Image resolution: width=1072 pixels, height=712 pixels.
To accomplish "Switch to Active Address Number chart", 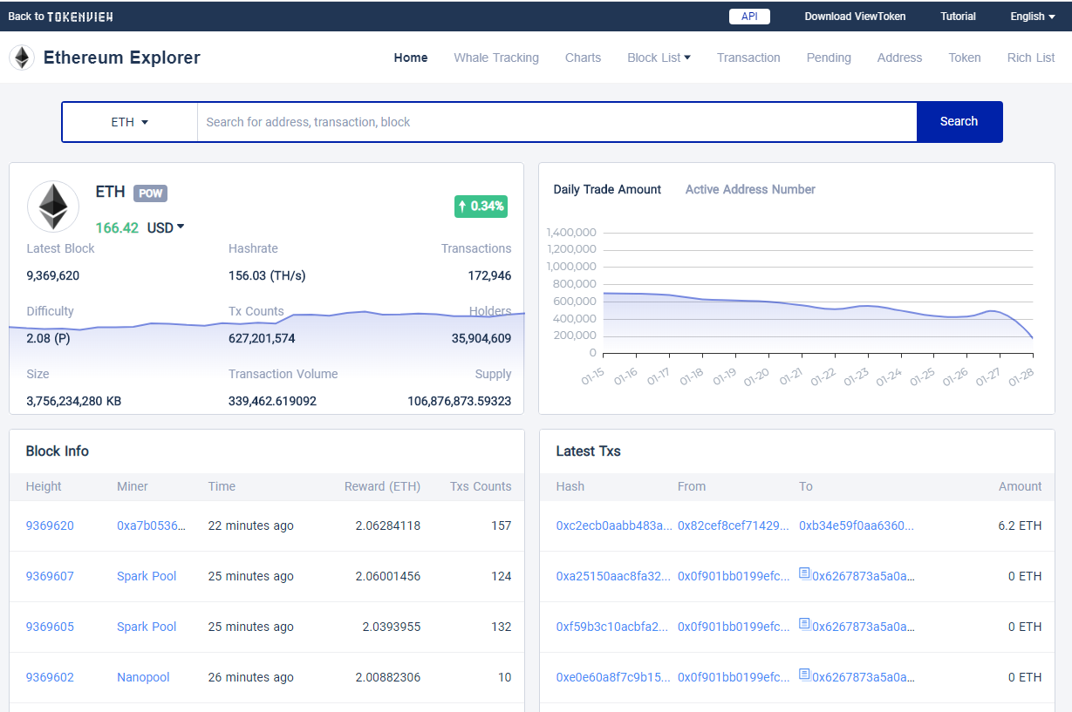I will [750, 189].
